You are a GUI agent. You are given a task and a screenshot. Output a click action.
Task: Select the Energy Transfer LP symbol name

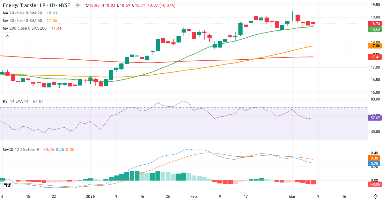24,5
